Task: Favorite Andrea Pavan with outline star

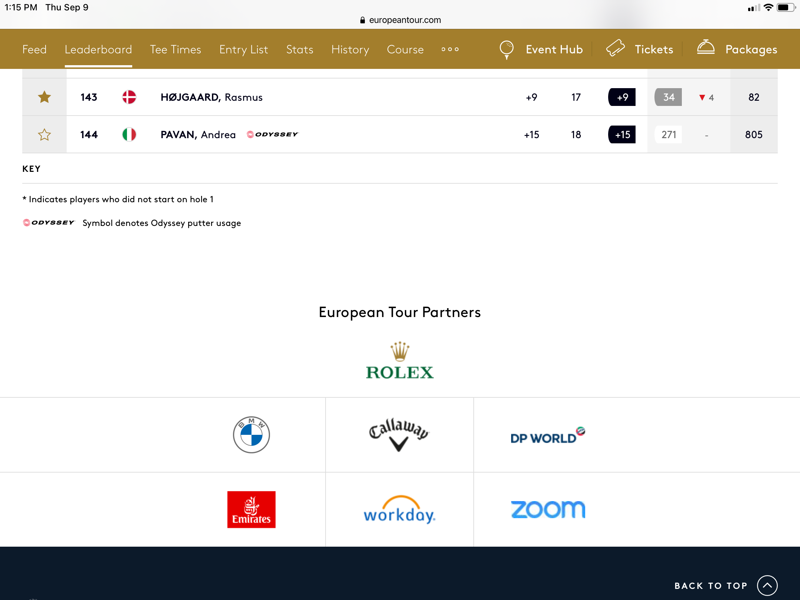Action: [x=44, y=134]
